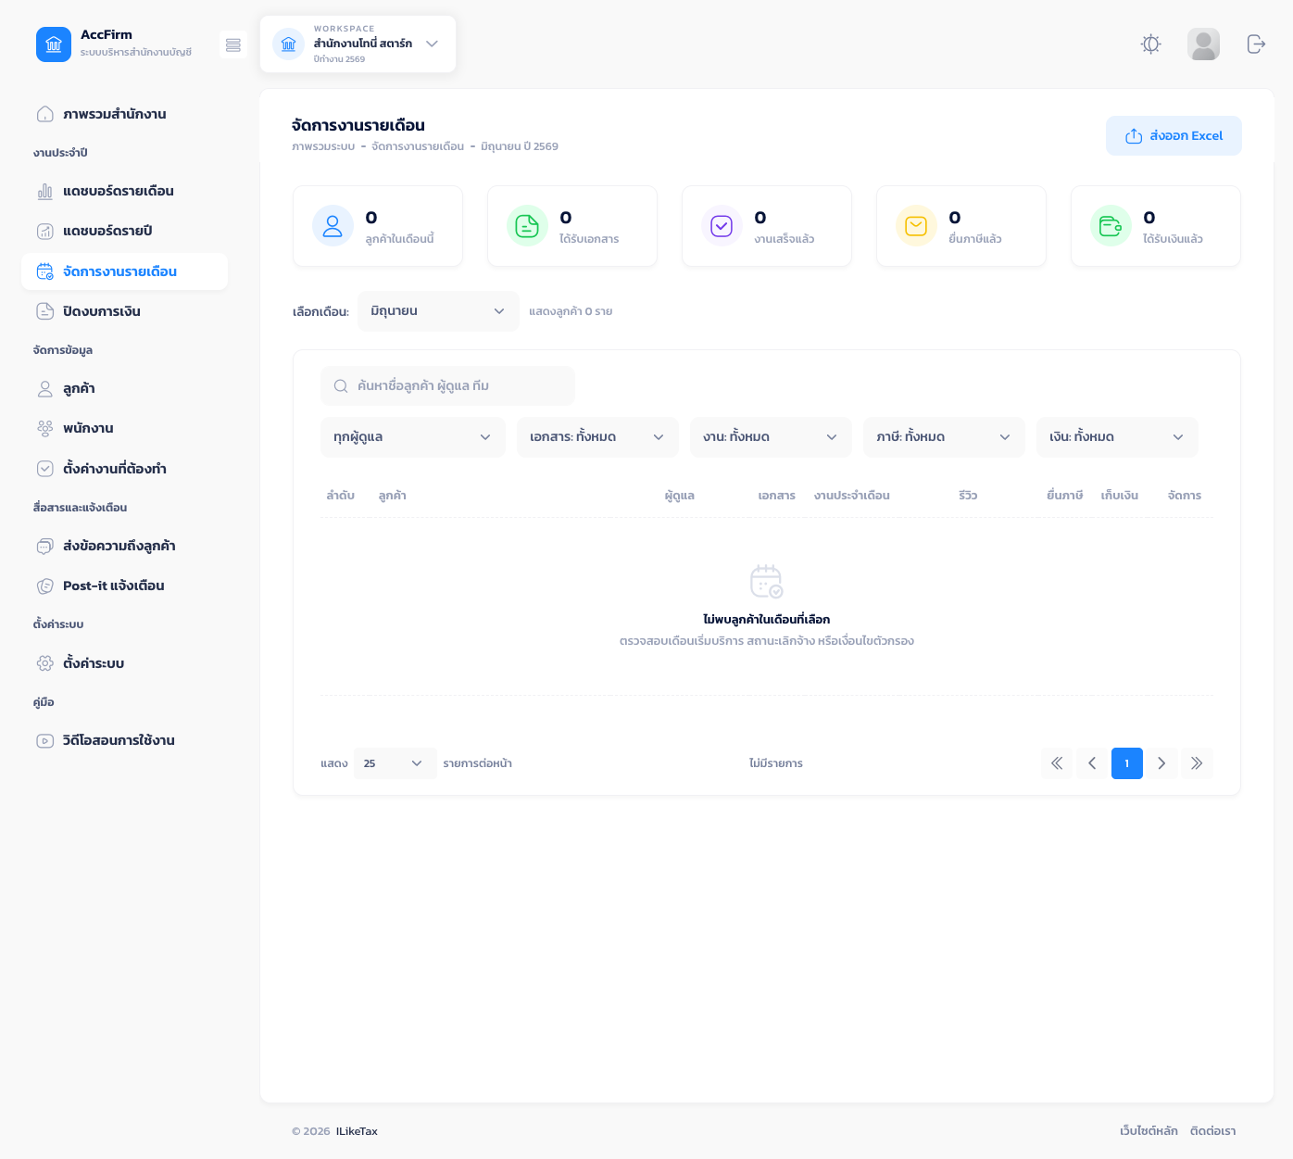The width and height of the screenshot is (1293, 1159).
Task: Click the รีวิว column header
Action: [968, 496]
